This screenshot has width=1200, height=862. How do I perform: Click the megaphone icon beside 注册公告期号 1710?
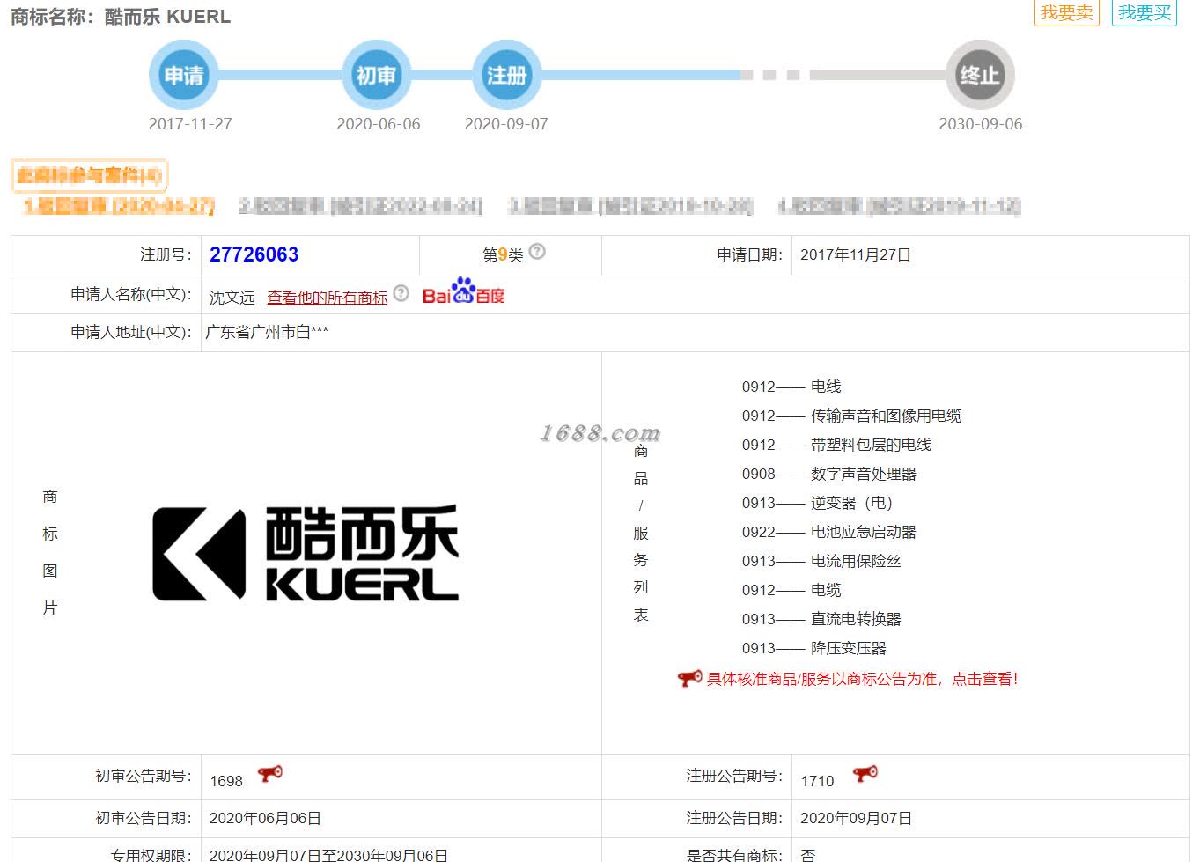865,774
